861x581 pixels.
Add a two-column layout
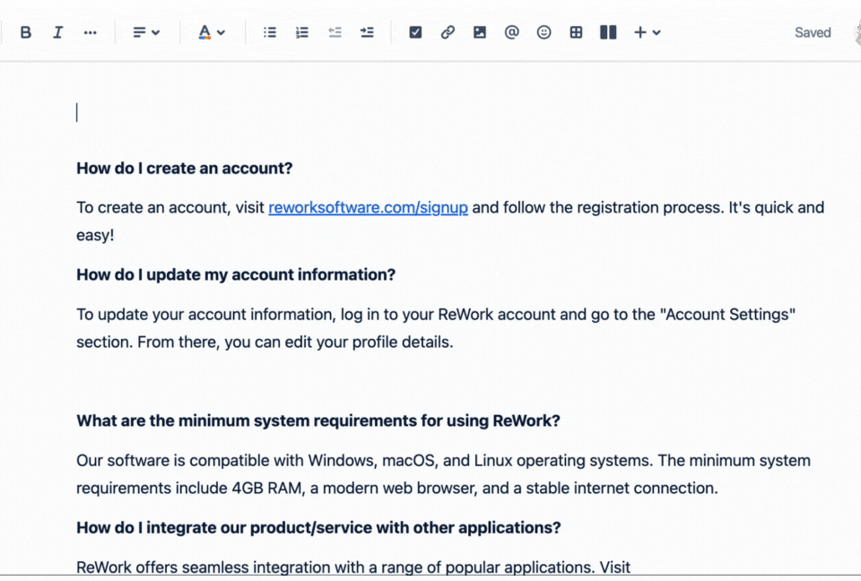point(607,31)
